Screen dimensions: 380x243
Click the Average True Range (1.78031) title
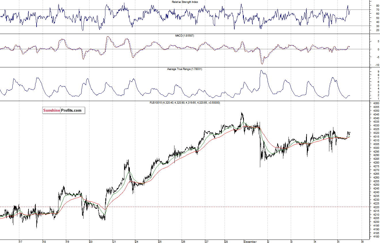click(185, 69)
